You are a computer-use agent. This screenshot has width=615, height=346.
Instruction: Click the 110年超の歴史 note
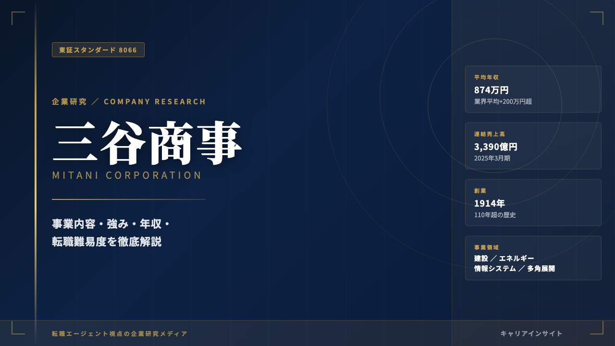495,215
